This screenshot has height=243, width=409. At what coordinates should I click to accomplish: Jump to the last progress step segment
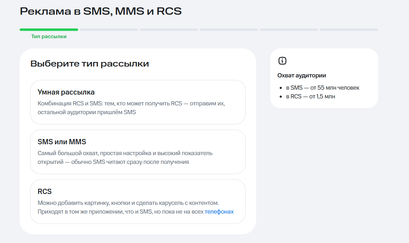pyautogui.click(x=349, y=30)
